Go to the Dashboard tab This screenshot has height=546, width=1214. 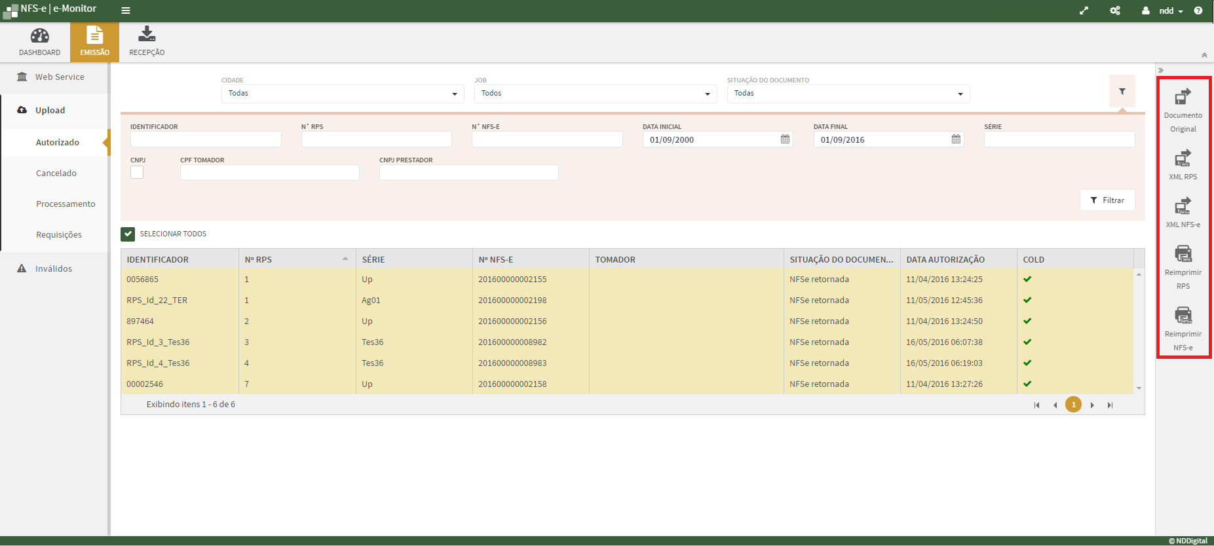click(39, 42)
